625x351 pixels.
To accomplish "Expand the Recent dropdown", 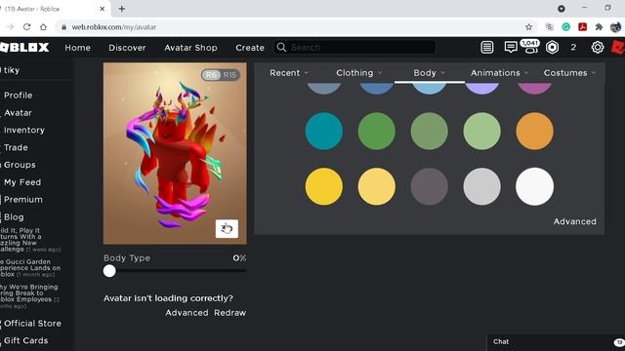I will (289, 73).
